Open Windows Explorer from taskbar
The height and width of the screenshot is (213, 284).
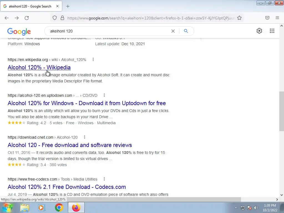(25, 208)
